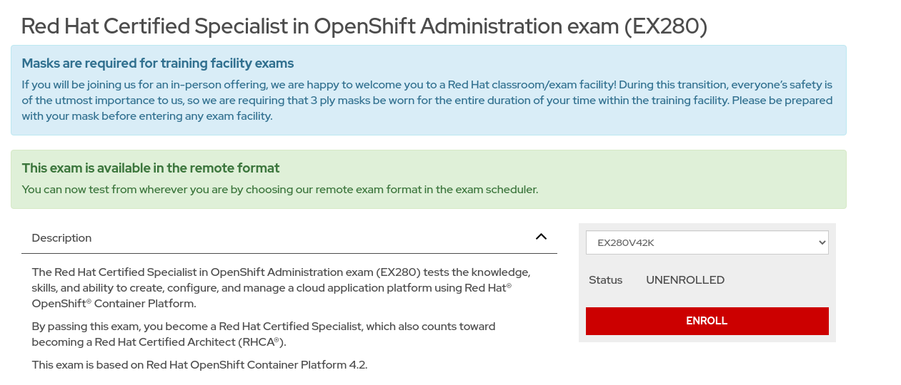This screenshot has width=901, height=385.
Task: Click the red ENROLL button
Action: coord(707,321)
